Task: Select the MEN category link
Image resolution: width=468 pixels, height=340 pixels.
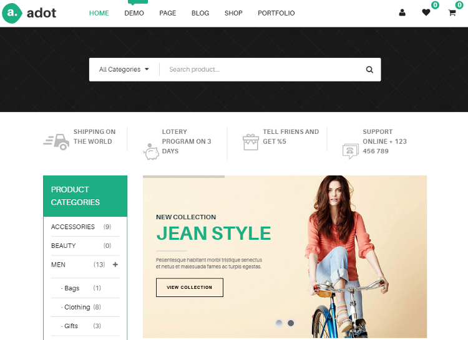Action: (58, 265)
